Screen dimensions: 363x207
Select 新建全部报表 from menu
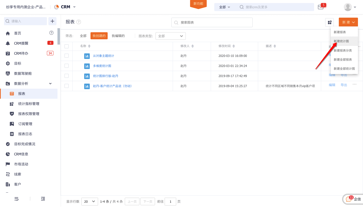(x=344, y=59)
